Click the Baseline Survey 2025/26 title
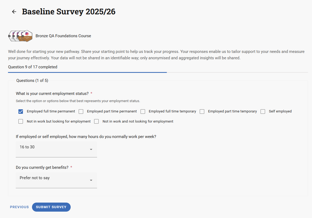 [69, 12]
